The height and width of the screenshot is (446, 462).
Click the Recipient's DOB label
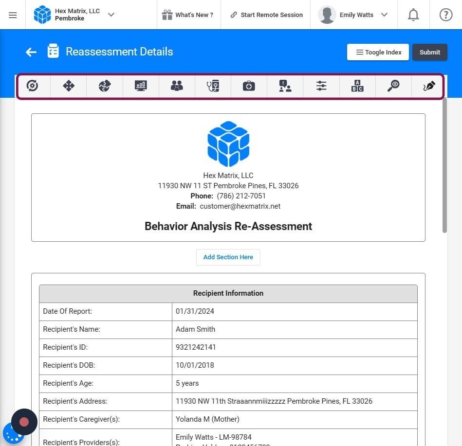click(69, 365)
